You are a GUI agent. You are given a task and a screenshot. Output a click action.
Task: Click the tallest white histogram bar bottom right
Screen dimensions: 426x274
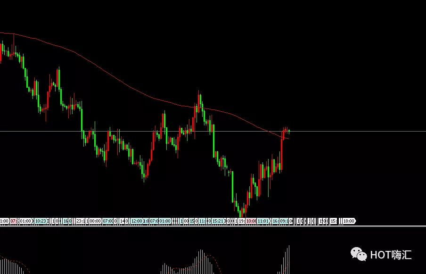(288, 259)
